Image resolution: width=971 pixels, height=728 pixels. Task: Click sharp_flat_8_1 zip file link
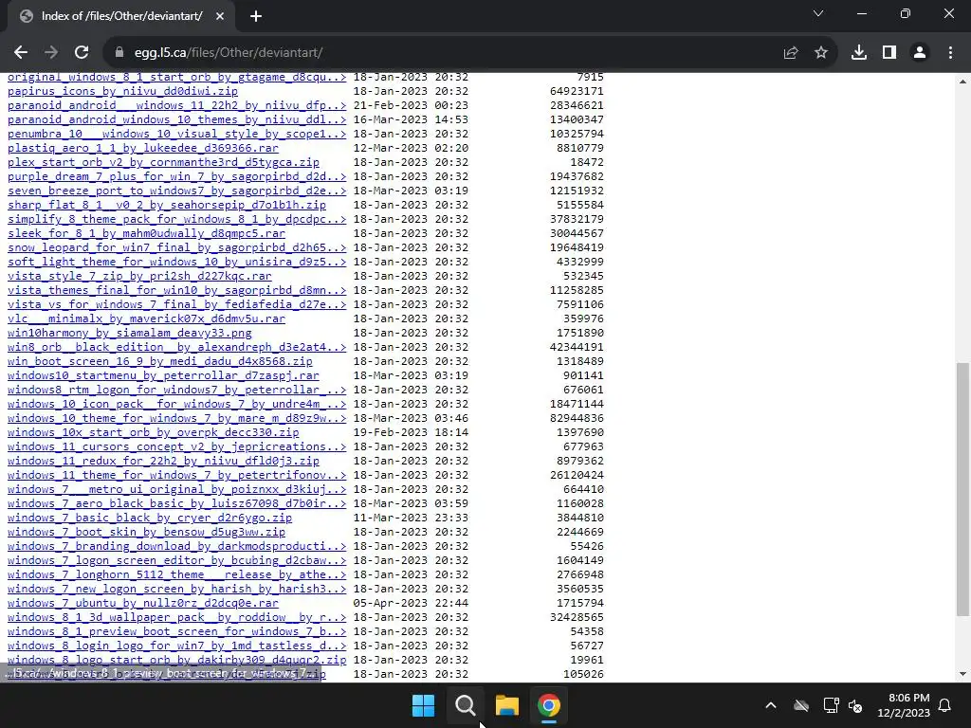[x=167, y=205]
